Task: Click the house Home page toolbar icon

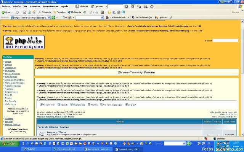Action: tap(34, 12)
